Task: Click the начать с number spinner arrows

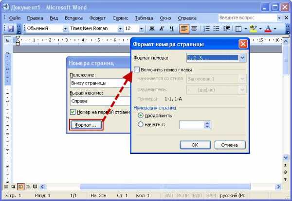Action: click(207, 124)
